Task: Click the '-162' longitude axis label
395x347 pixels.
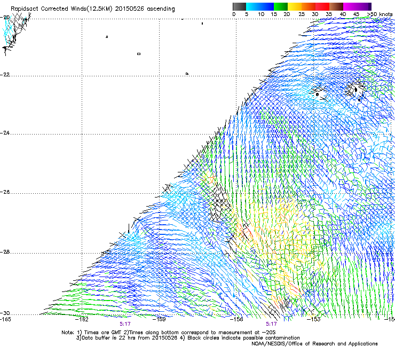Action: click(82, 319)
